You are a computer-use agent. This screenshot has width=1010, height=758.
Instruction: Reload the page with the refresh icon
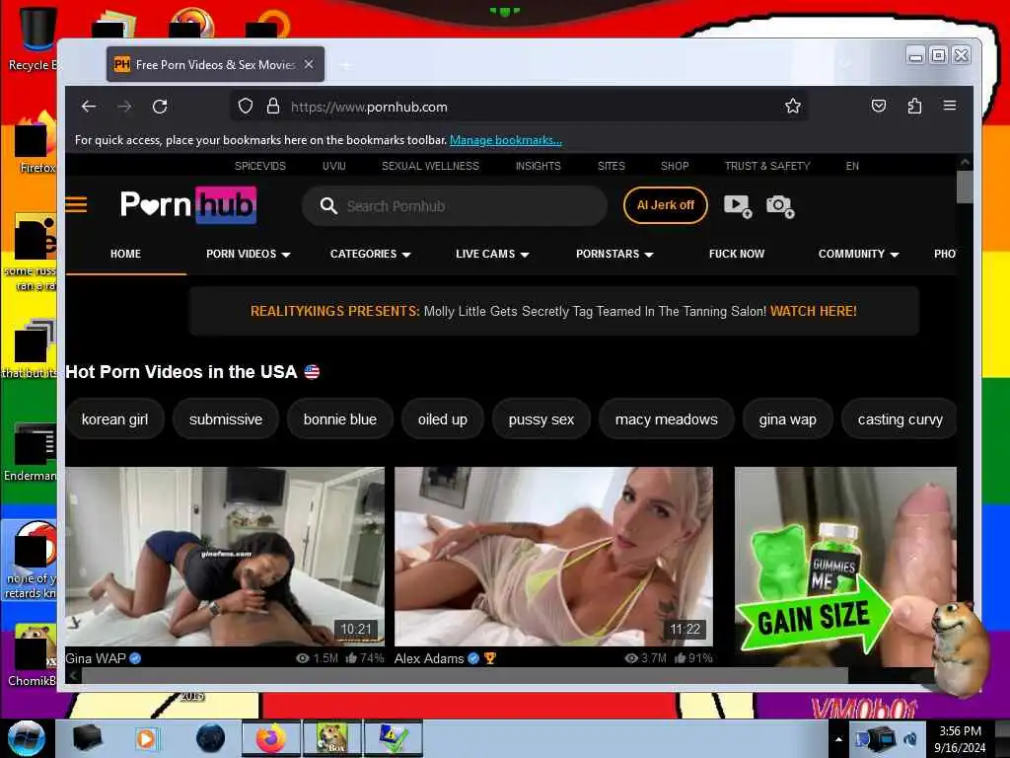[160, 107]
